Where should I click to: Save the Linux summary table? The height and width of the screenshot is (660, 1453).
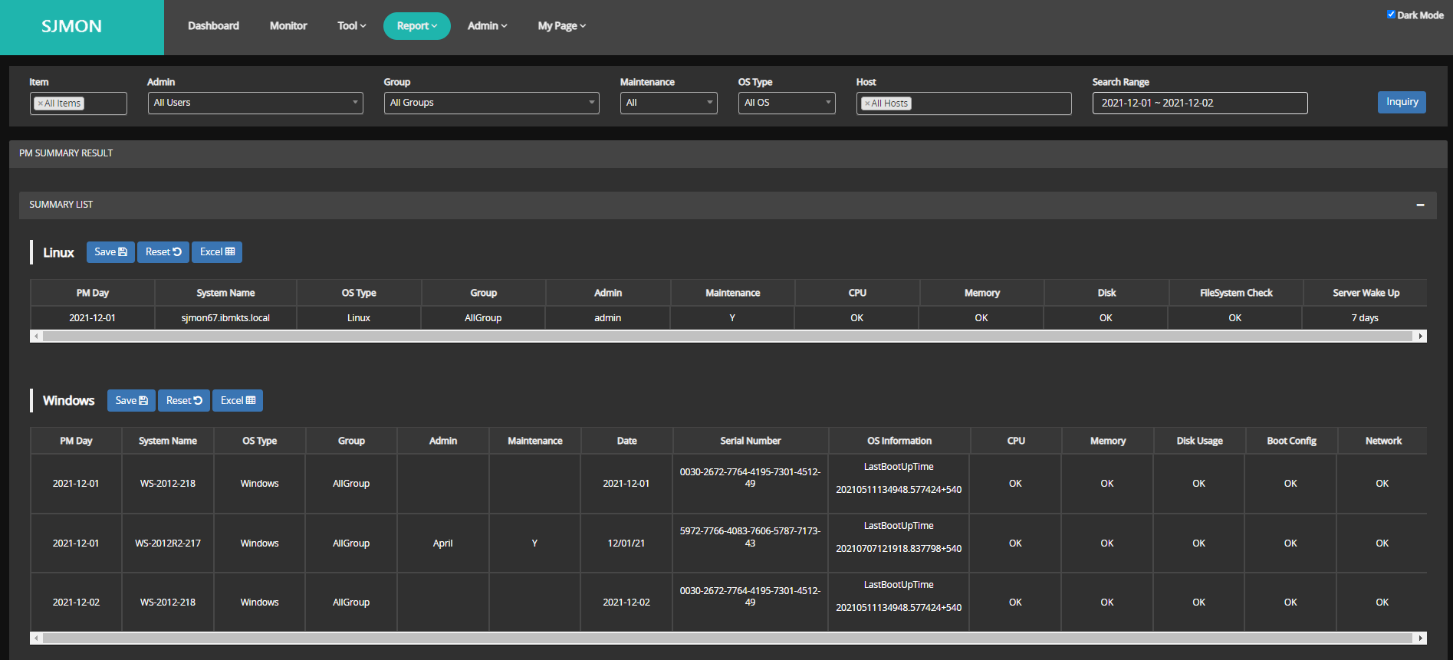[x=110, y=252]
